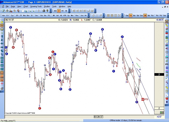Open the Page menu
Image resolution: width=169 pixels, height=122 pixels.
[13, 6]
